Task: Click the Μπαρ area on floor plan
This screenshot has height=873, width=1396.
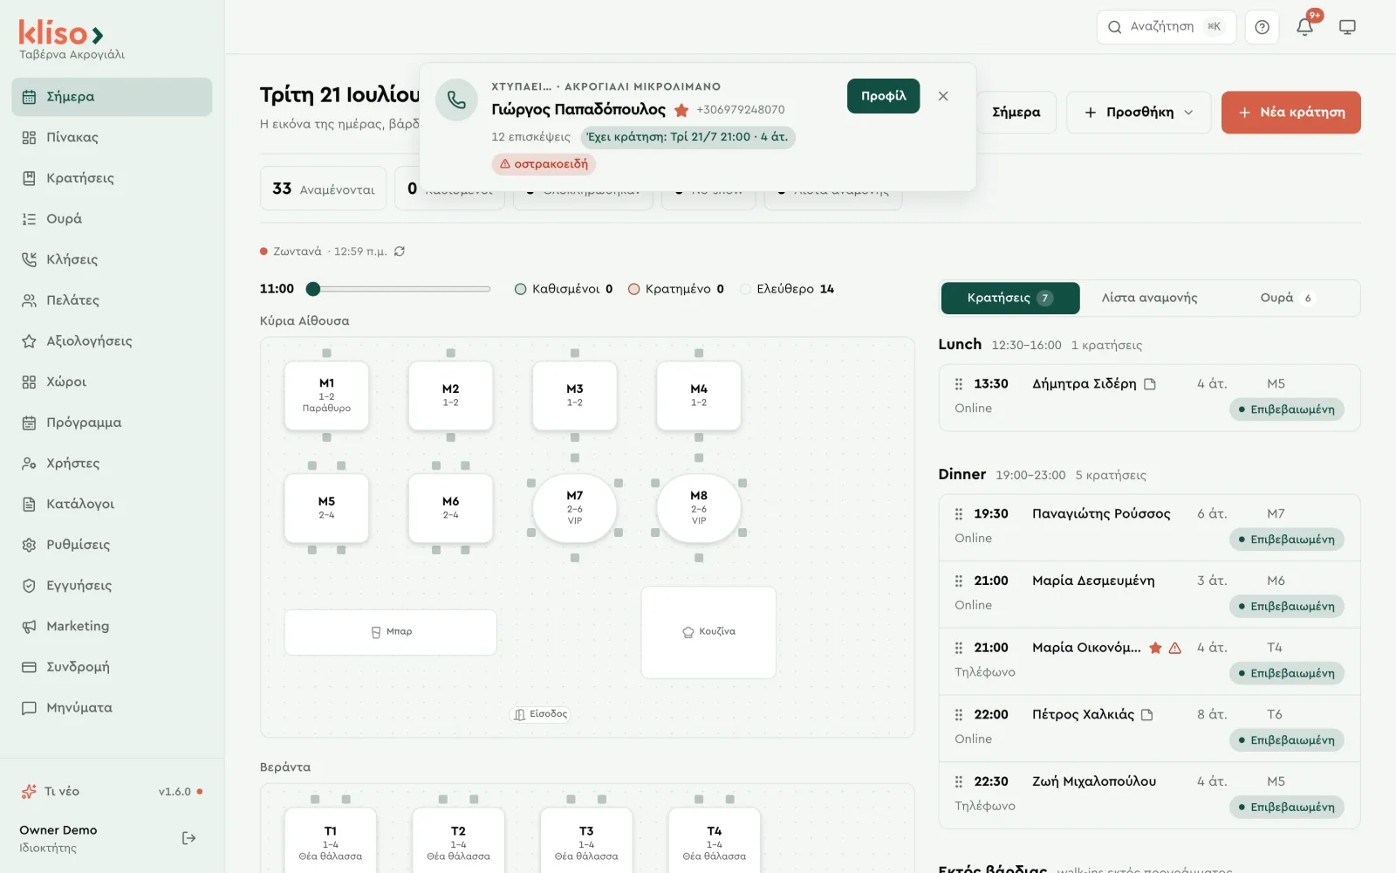Action: [x=390, y=632]
